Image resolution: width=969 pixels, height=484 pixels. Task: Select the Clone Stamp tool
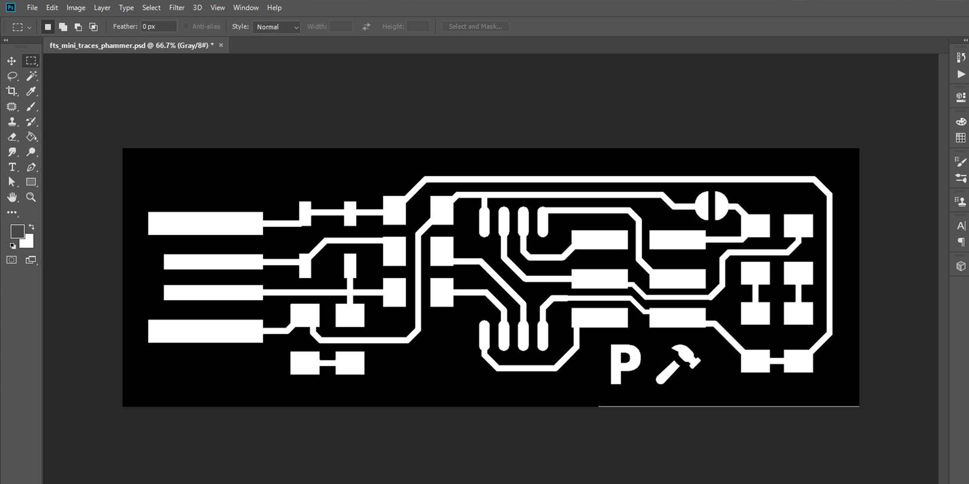tap(12, 122)
